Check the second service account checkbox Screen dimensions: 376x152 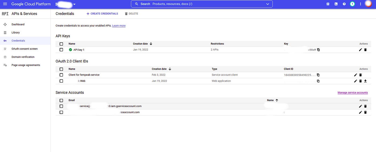[x=61, y=112]
